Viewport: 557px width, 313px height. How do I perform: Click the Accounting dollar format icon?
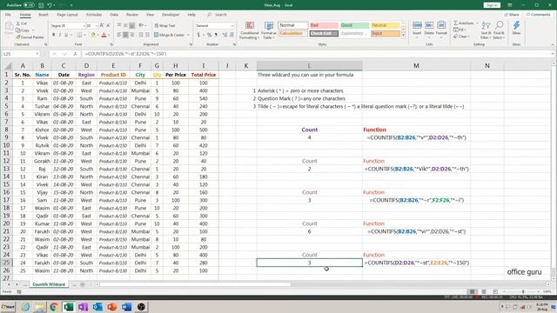pyautogui.click(x=198, y=35)
